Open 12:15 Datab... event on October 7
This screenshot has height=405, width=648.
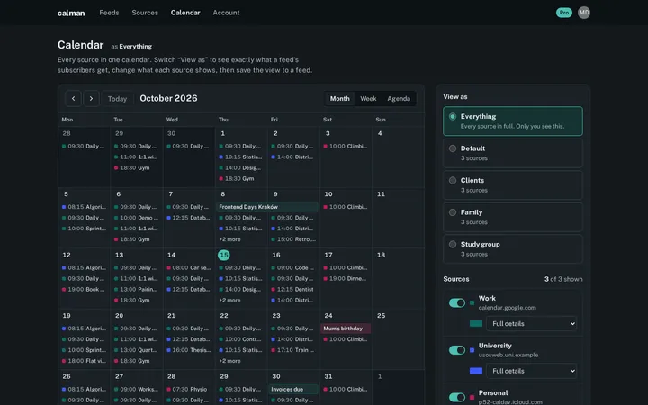188,218
